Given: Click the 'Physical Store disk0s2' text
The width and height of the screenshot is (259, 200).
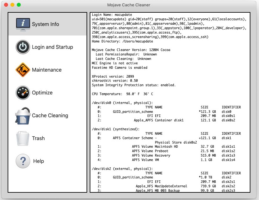Looking at the screenshot, I should pos(176,142).
